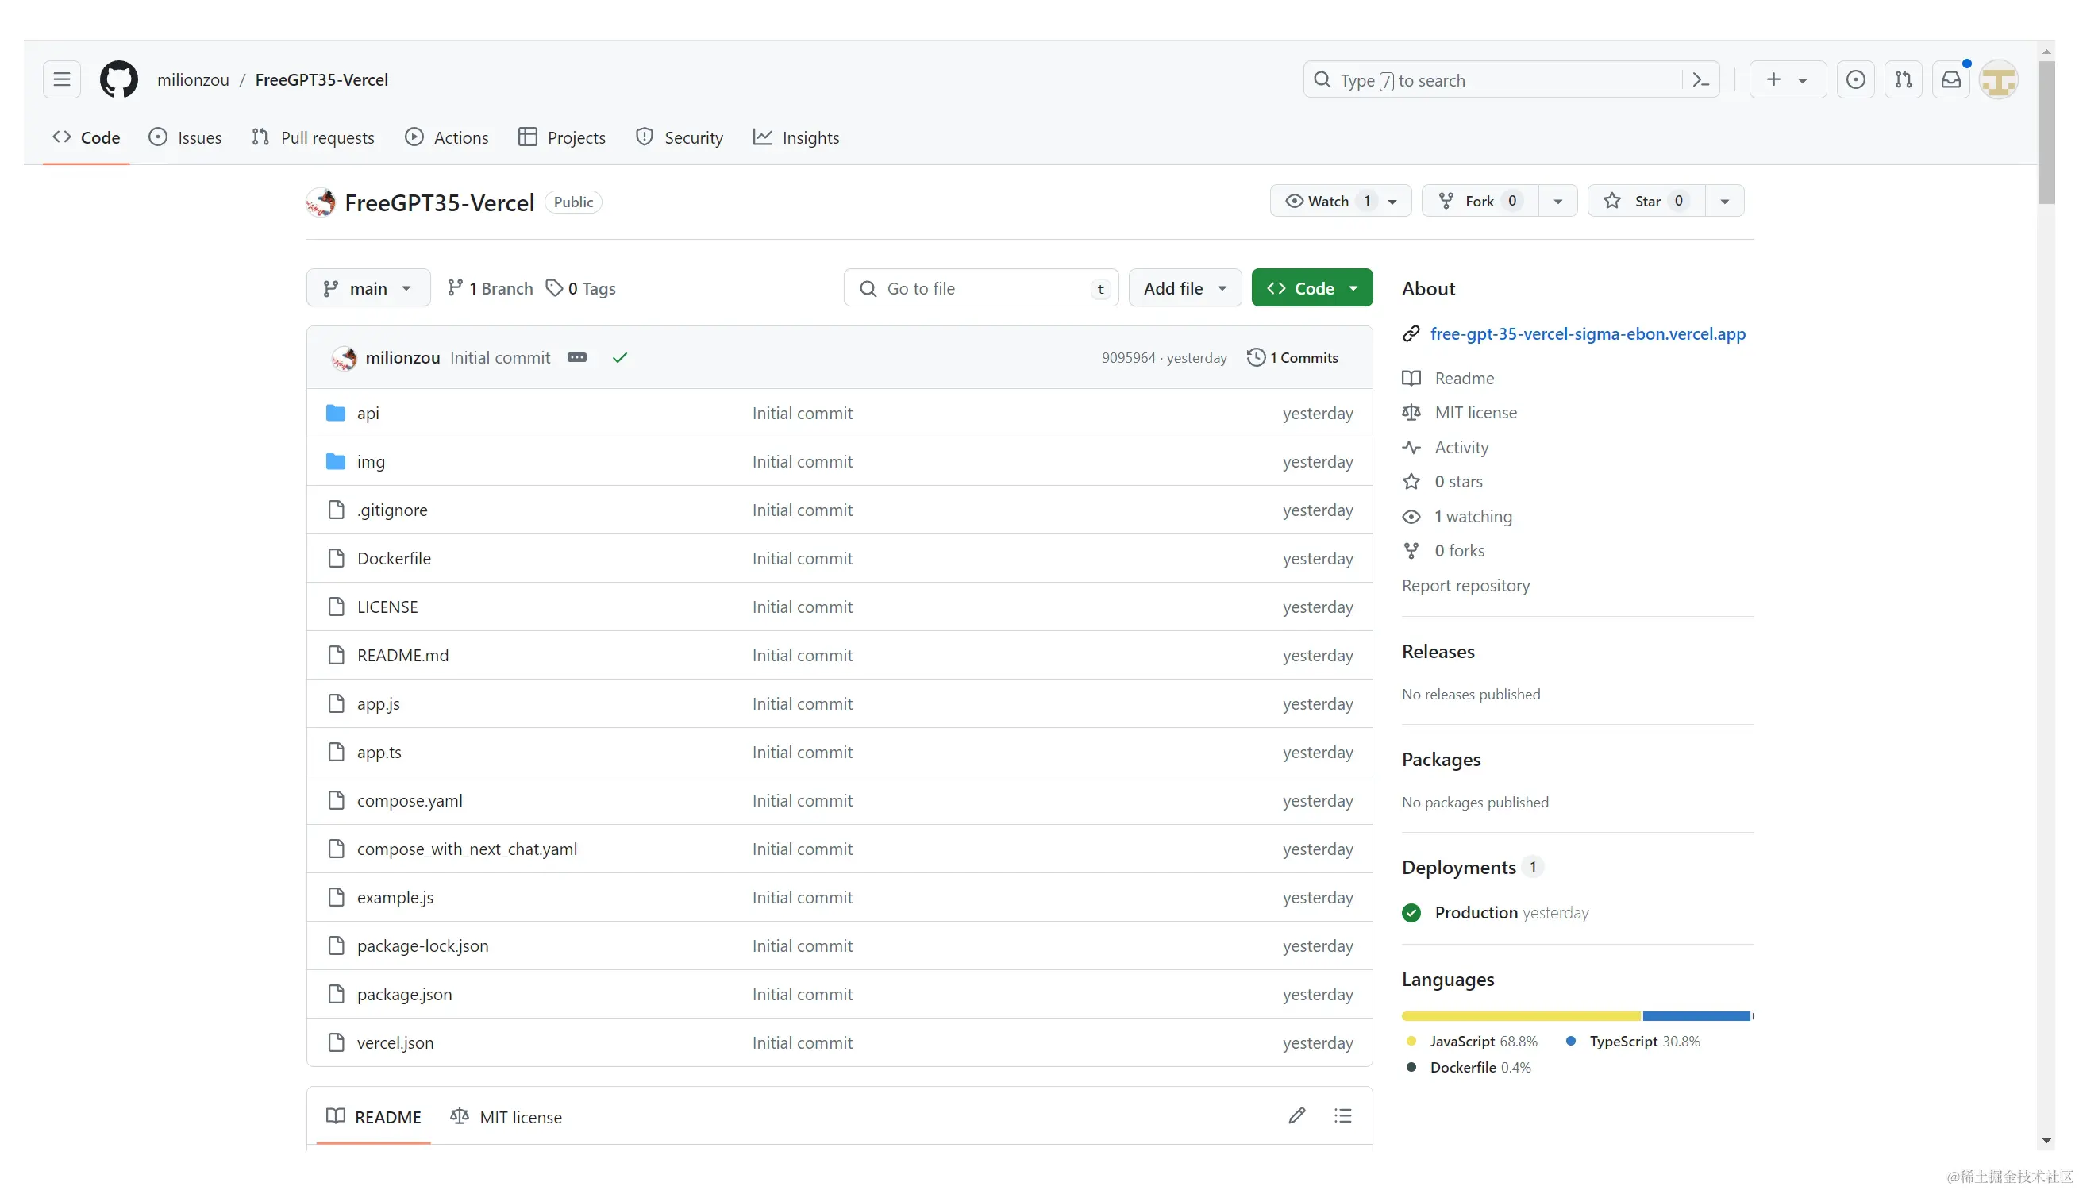Open the example.js file
This screenshot has height=1190, width=2079.
[395, 896]
